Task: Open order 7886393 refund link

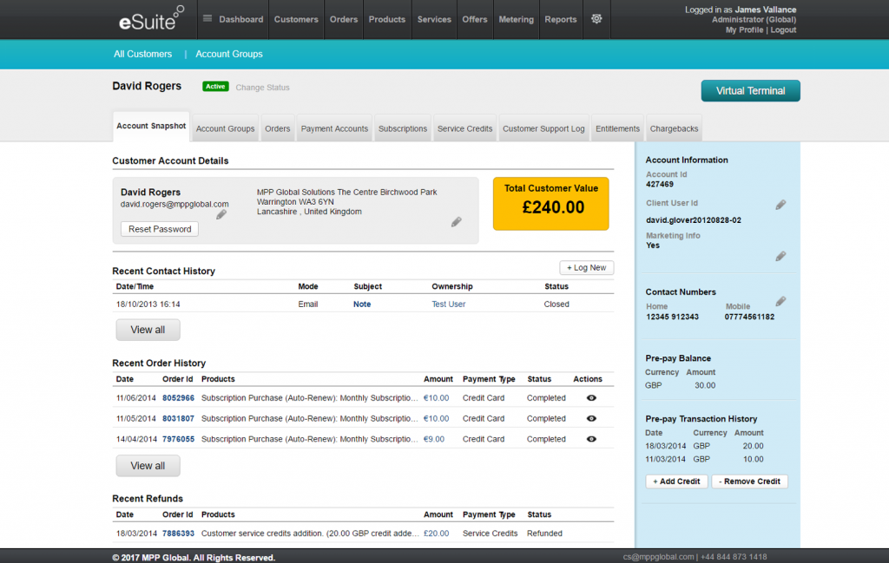Action: tap(178, 534)
